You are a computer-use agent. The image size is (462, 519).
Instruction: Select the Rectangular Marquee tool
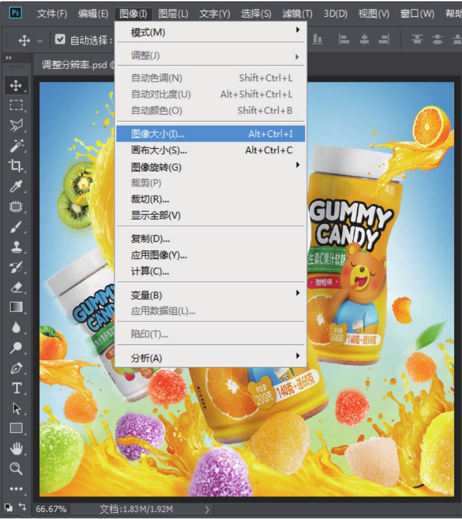pos(16,105)
